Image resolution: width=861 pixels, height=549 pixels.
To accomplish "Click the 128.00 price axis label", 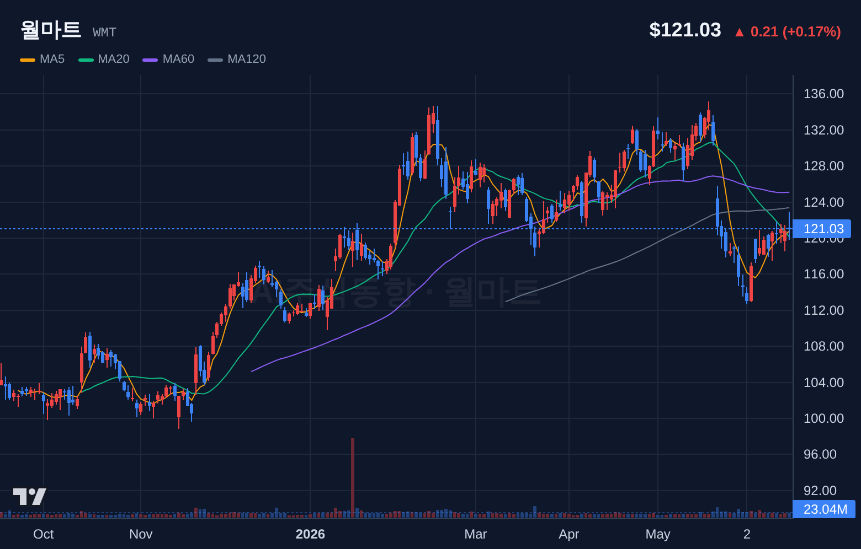I will coord(823,166).
